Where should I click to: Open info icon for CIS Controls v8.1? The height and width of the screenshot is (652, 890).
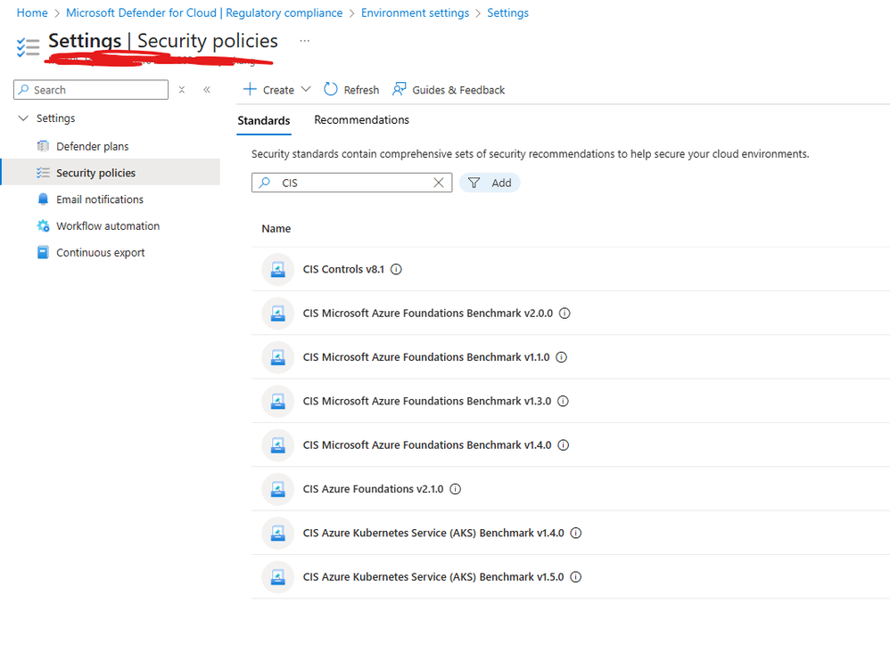(x=396, y=269)
